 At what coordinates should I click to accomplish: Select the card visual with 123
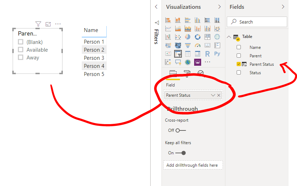(x=207, y=45)
